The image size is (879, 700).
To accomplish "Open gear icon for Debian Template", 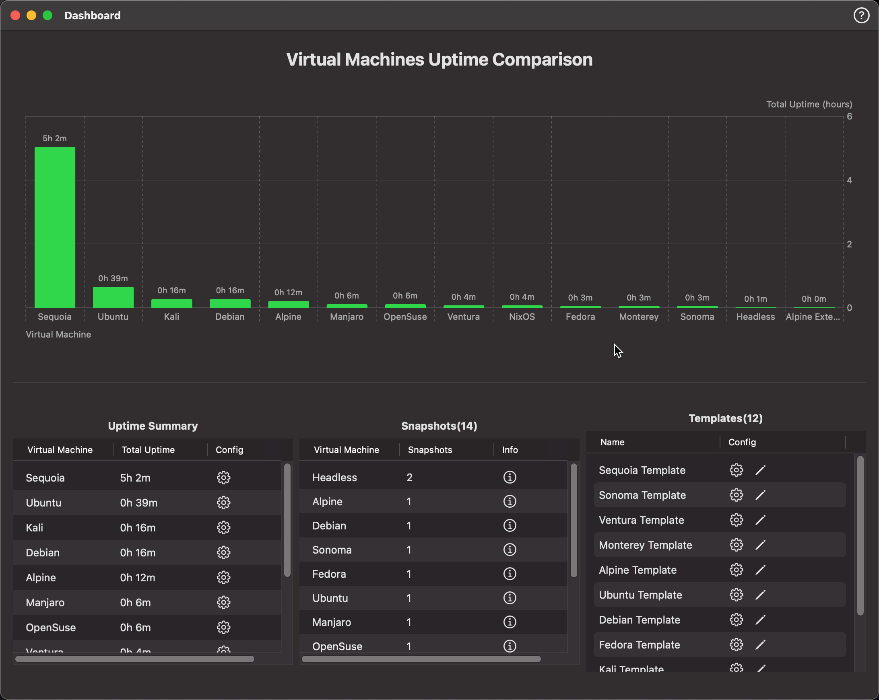I will click(736, 620).
